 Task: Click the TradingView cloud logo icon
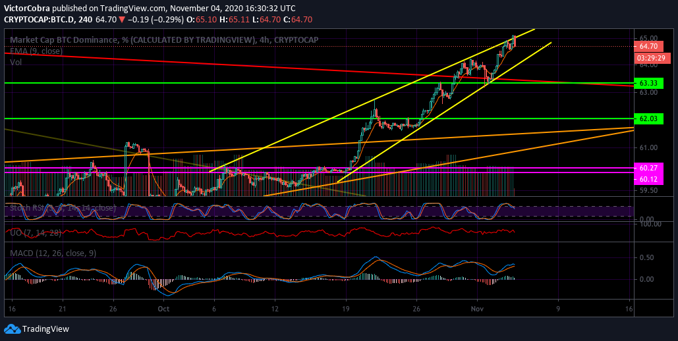tap(12, 329)
